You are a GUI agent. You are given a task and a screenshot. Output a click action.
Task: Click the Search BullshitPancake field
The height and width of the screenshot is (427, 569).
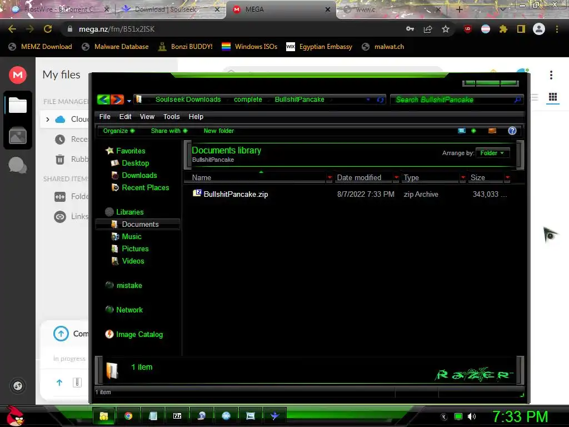tap(456, 100)
